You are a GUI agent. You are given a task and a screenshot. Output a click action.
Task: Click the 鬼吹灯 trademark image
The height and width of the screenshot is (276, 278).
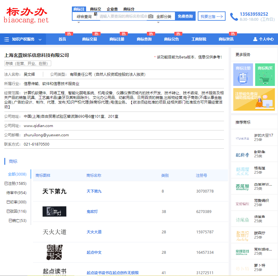54,211
